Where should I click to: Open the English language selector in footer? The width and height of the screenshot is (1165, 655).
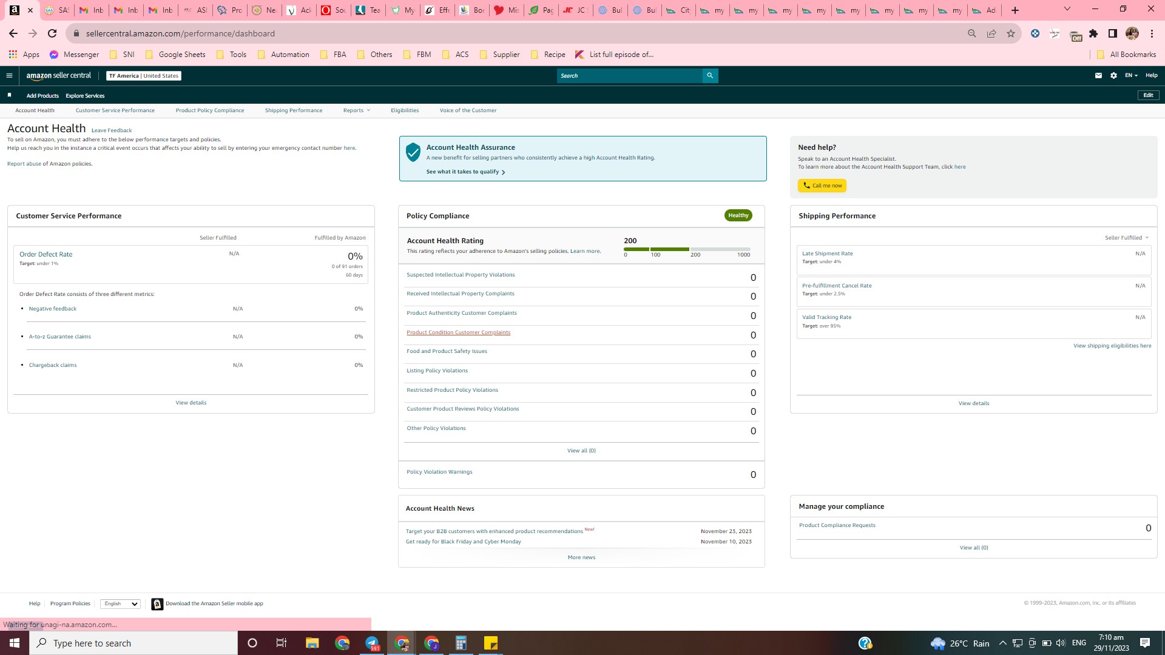120,604
